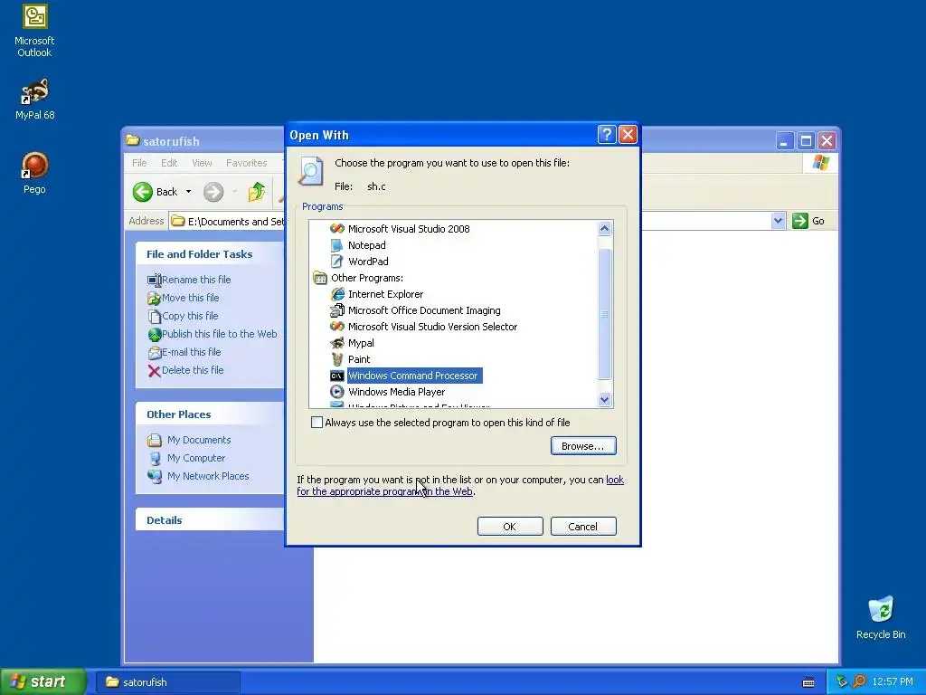The width and height of the screenshot is (926, 695).
Task: Click Move this file link
Action: pyautogui.click(x=190, y=297)
